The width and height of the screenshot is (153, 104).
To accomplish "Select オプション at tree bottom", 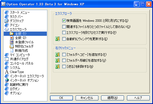I will [16, 93].
